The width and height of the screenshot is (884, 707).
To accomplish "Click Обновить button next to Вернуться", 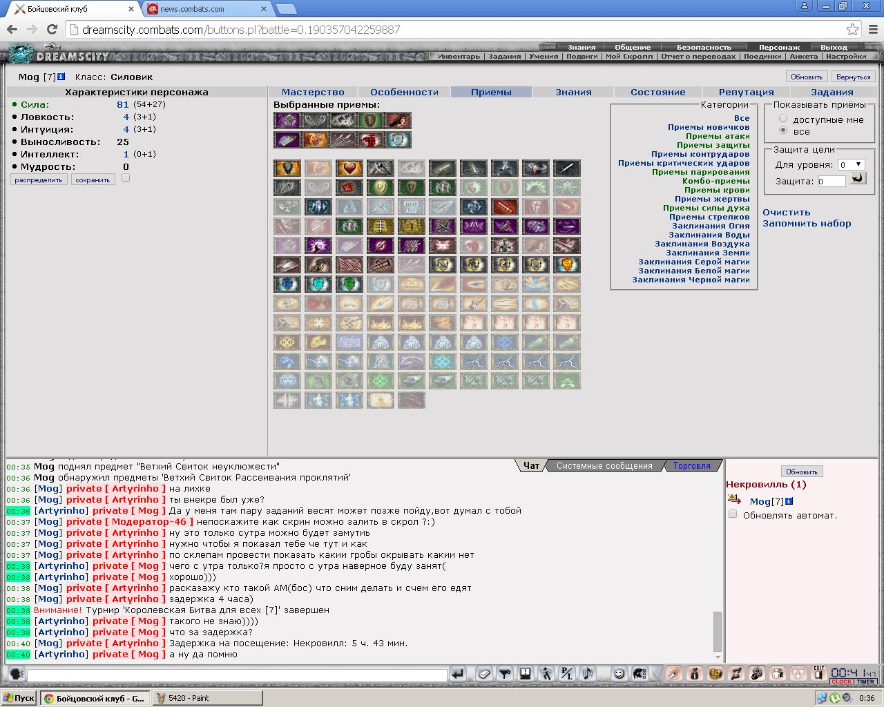I will [x=807, y=77].
